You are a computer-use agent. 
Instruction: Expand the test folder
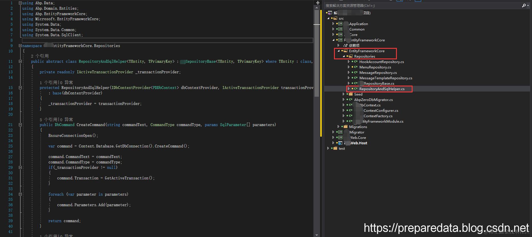click(x=328, y=148)
